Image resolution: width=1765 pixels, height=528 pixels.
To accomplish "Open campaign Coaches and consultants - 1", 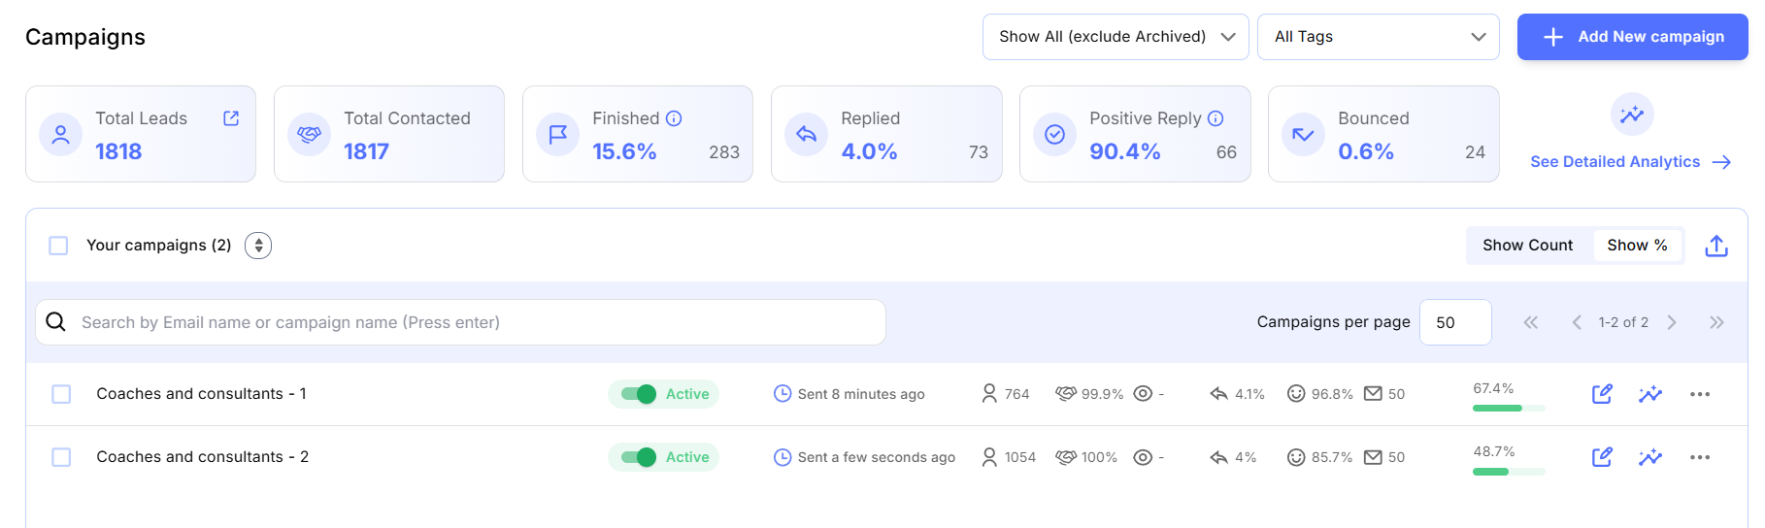I will tap(201, 394).
